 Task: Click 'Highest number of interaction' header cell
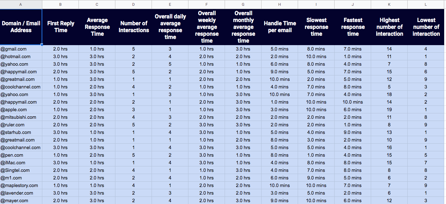tap(389, 27)
